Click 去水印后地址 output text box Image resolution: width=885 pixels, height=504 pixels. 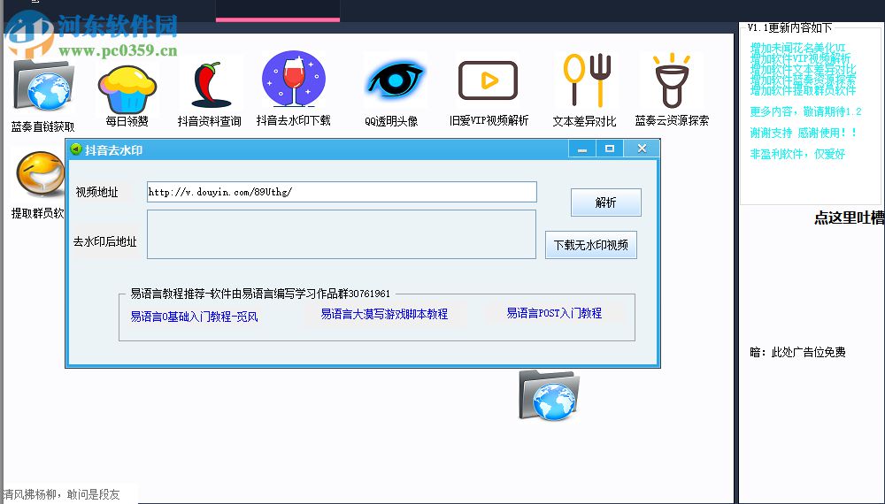342,234
